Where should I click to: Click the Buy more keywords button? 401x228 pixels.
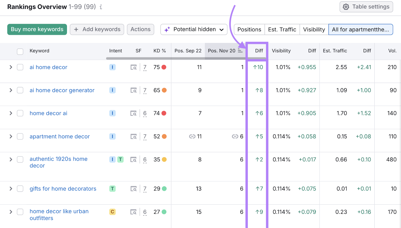(x=37, y=29)
